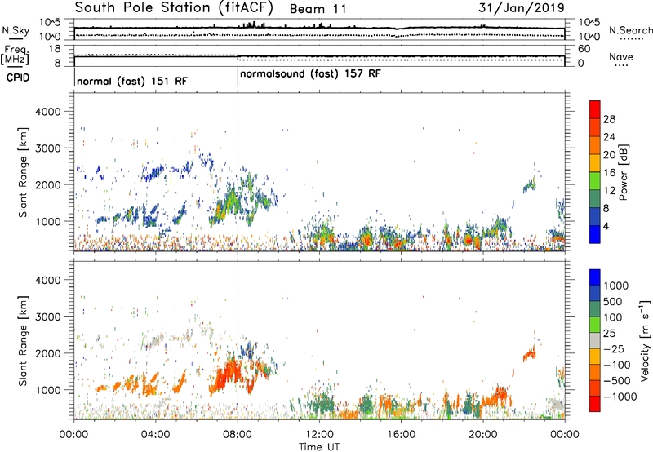
Task: Click the 'Power [dB]' colorbar label
Action: [x=623, y=172]
